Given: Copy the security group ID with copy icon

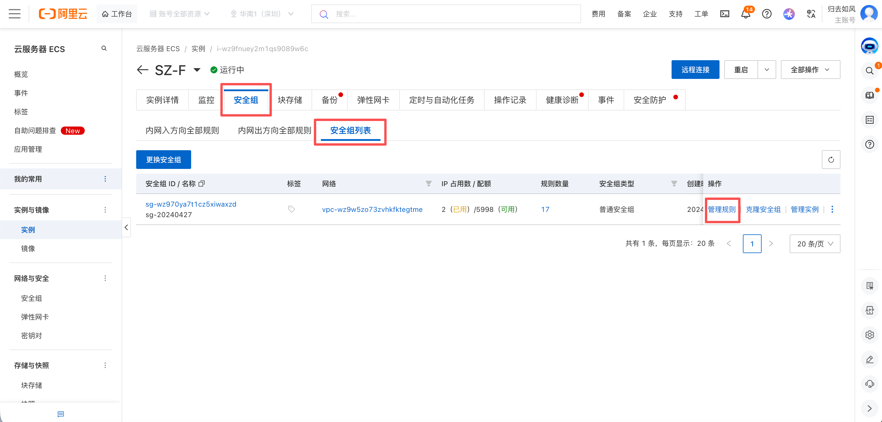Looking at the screenshot, I should tap(202, 184).
